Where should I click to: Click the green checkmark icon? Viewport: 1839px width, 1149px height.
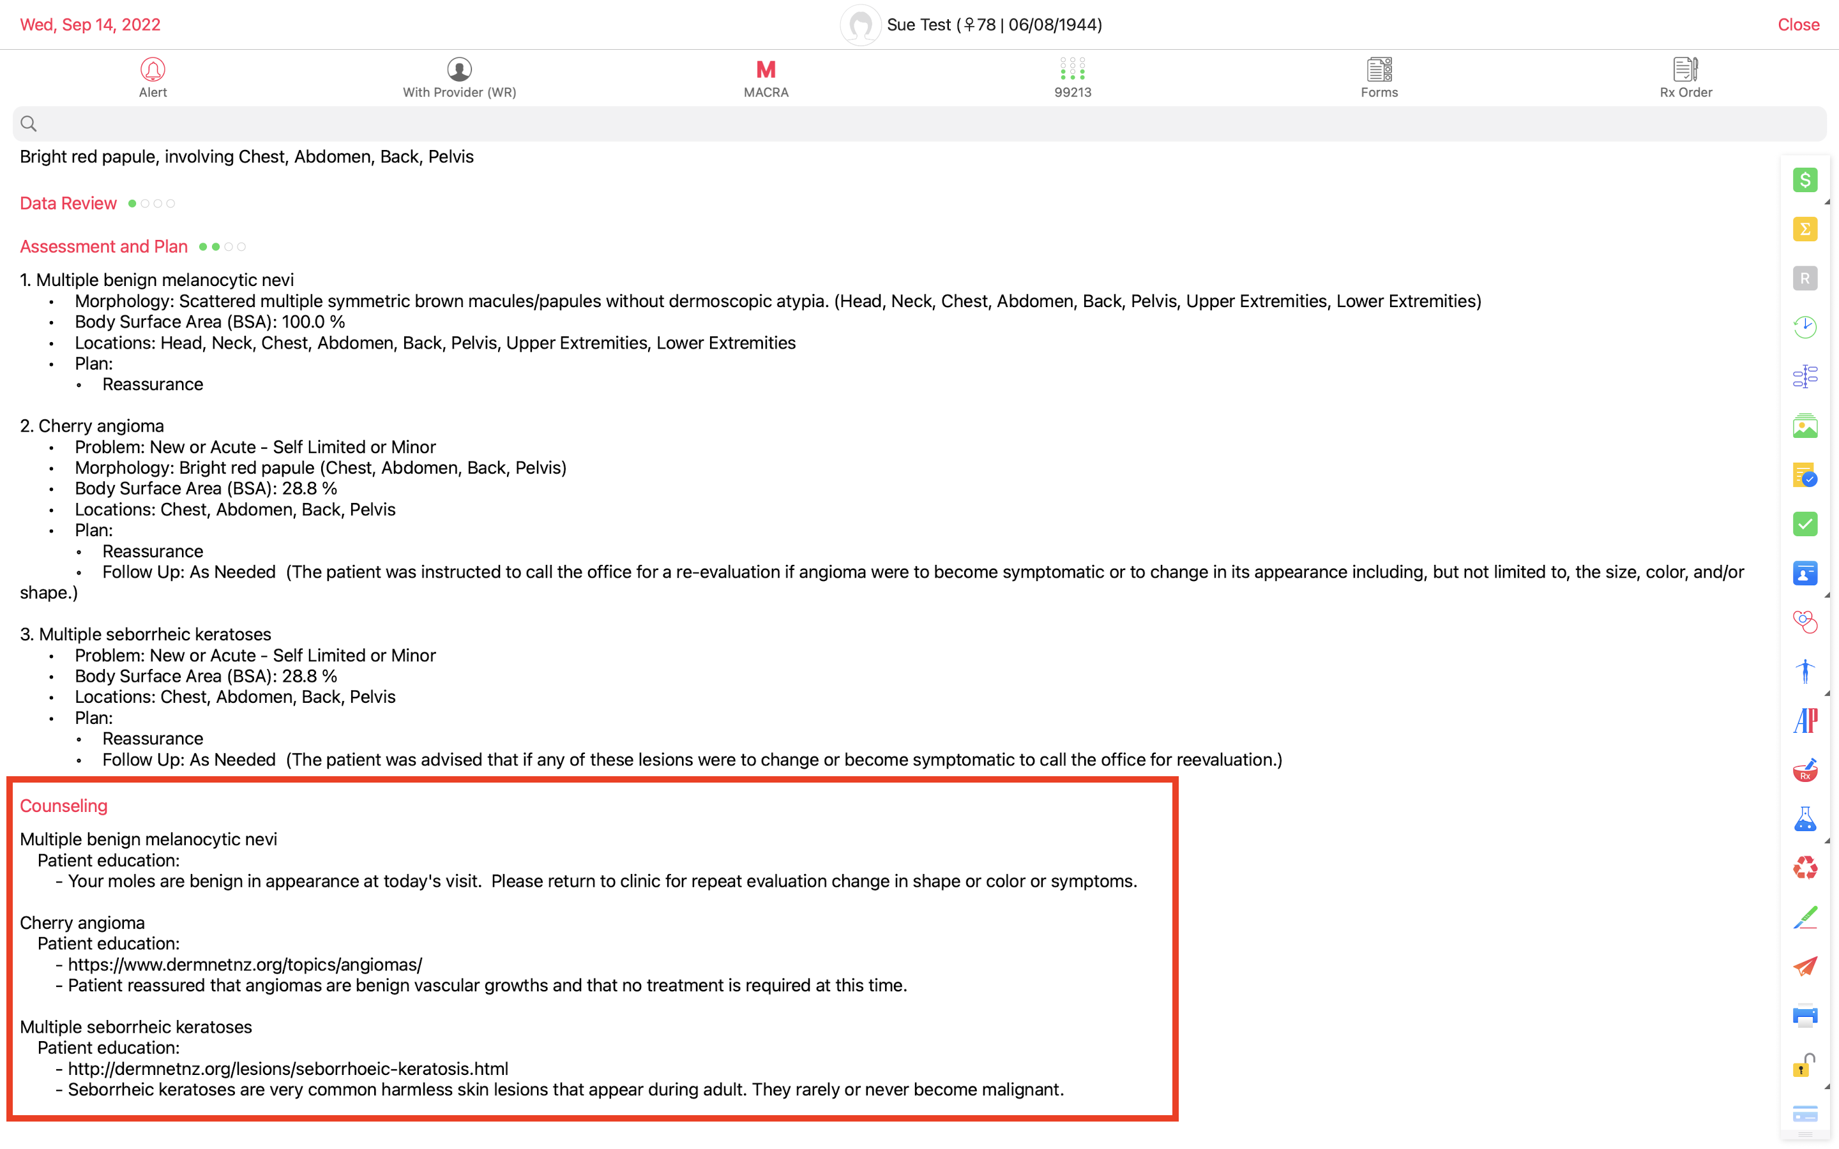(1805, 523)
